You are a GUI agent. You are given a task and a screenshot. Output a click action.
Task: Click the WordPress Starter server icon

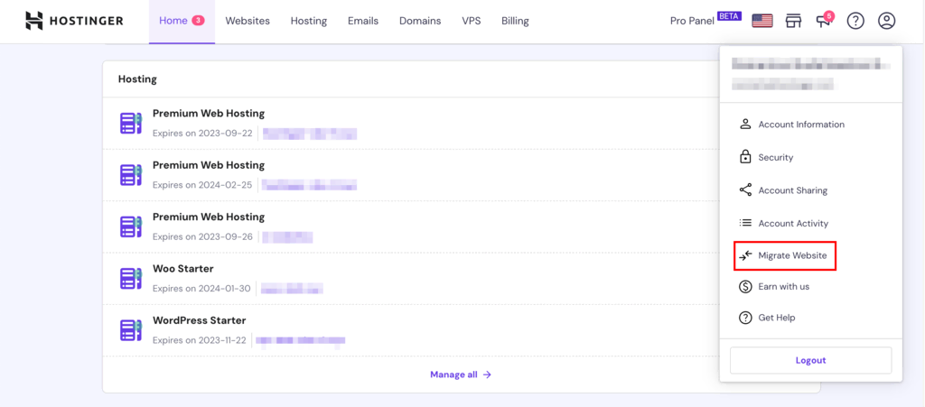131,330
